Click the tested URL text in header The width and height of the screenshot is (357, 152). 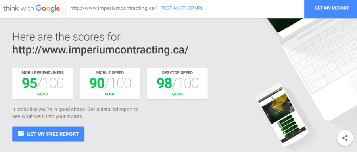pyautogui.click(x=113, y=8)
